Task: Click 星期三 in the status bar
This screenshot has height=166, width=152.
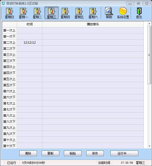Action: tap(140, 163)
